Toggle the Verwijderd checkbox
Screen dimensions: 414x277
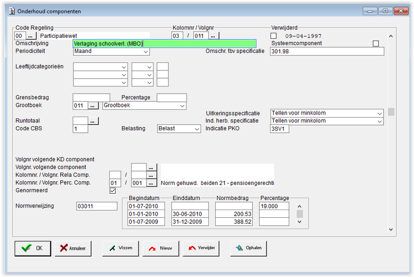pyautogui.click(x=274, y=36)
